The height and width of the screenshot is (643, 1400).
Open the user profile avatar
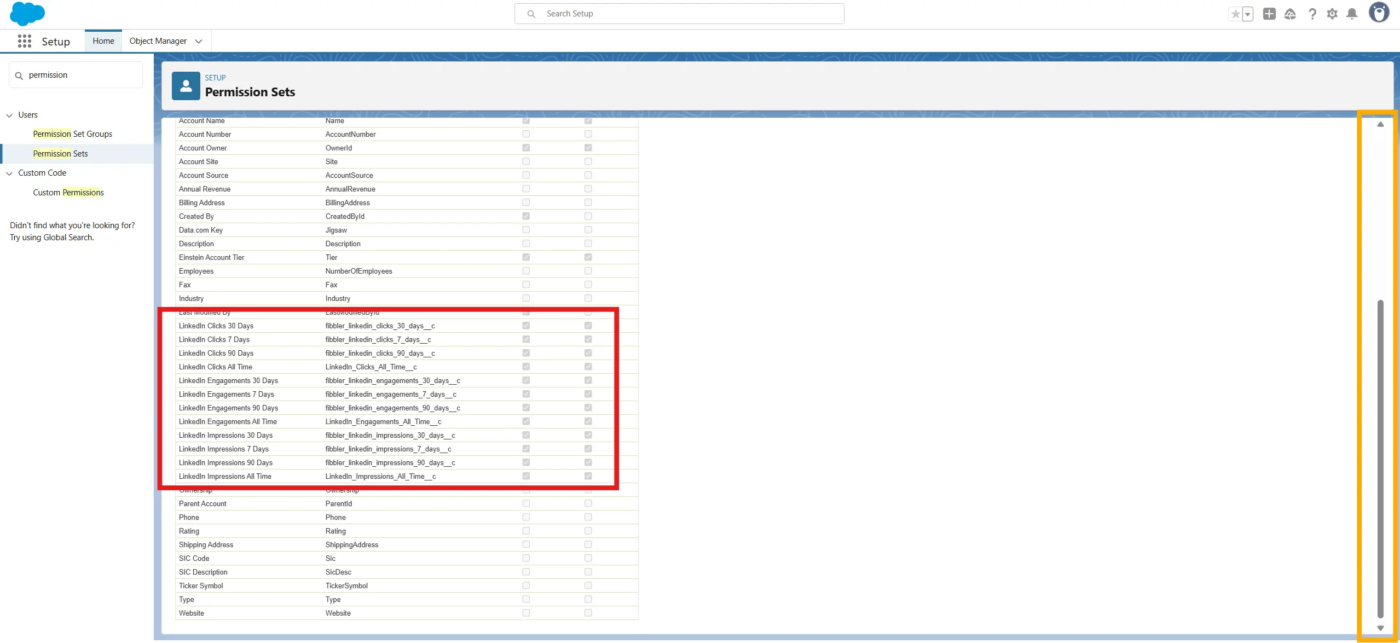click(1379, 13)
